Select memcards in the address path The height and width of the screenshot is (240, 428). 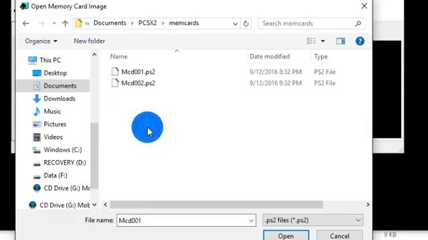[184, 23]
